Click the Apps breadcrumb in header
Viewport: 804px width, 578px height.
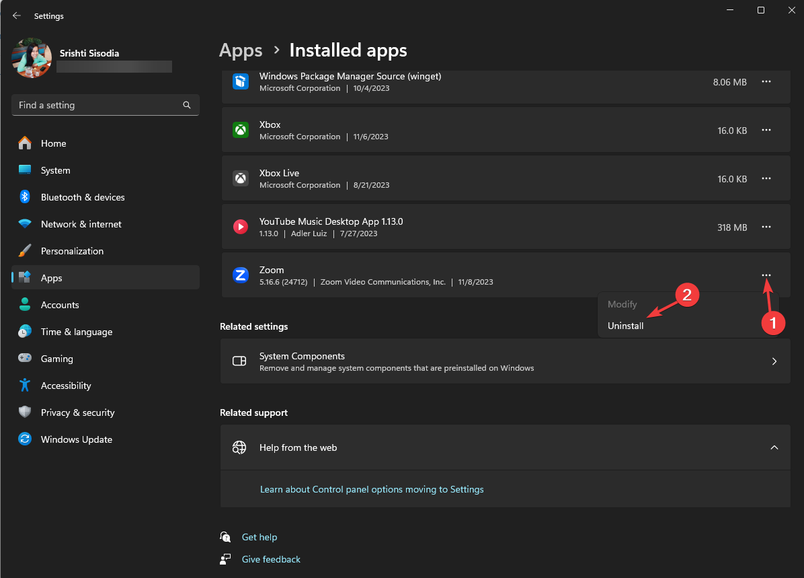pos(241,50)
